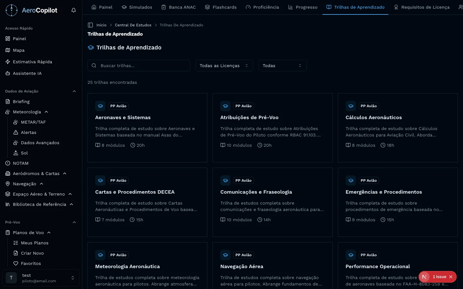463x289 pixels.
Task: Open the Todas as Licenças dropdown
Action: (x=224, y=66)
